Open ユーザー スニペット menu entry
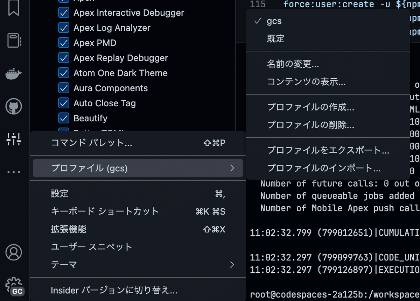Image resolution: width=420 pixels, height=301 pixels. pos(138,247)
